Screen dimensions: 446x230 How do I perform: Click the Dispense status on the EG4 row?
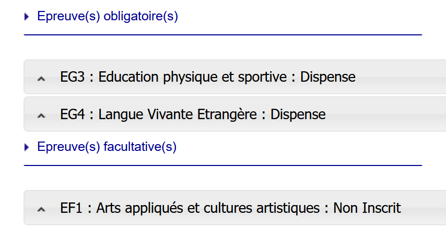298,114
